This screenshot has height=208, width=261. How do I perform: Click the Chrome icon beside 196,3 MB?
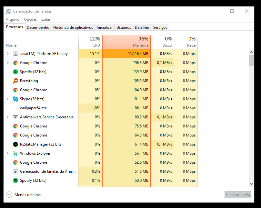[x=15, y=63]
